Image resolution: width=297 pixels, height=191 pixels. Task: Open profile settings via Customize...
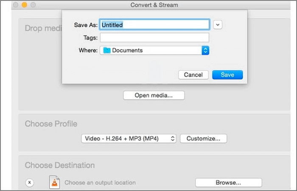pyautogui.click(x=203, y=138)
